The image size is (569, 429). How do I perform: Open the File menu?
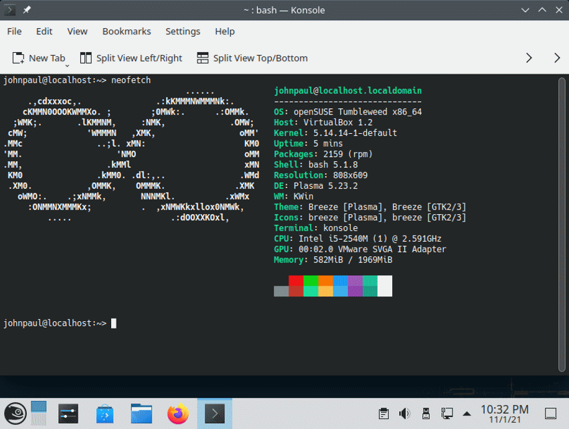(x=14, y=31)
